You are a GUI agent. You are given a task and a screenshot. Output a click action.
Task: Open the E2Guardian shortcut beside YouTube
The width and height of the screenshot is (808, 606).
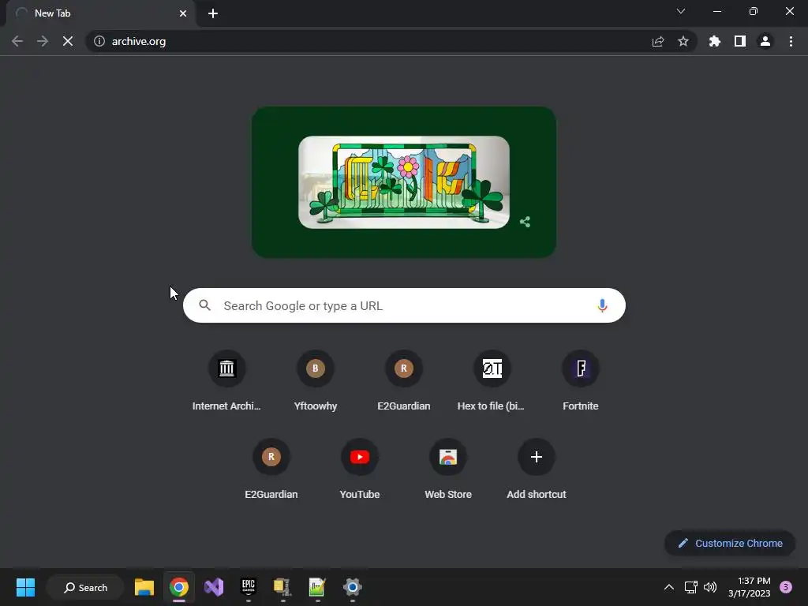pyautogui.click(x=271, y=469)
